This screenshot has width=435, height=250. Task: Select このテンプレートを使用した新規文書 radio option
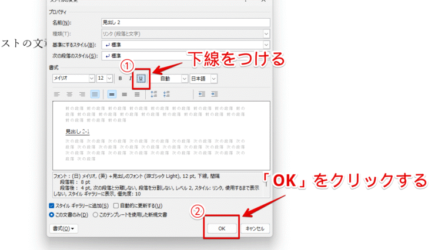click(x=95, y=215)
